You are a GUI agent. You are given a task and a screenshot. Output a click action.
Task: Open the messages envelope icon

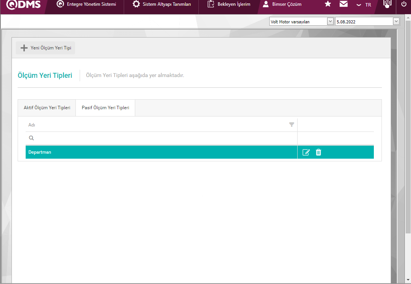click(x=344, y=4)
